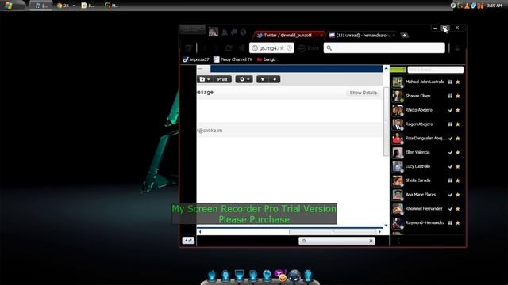Viewport: 508px width, 285px height.
Task: Close the small popup bar at bottom
Action: coord(371,241)
